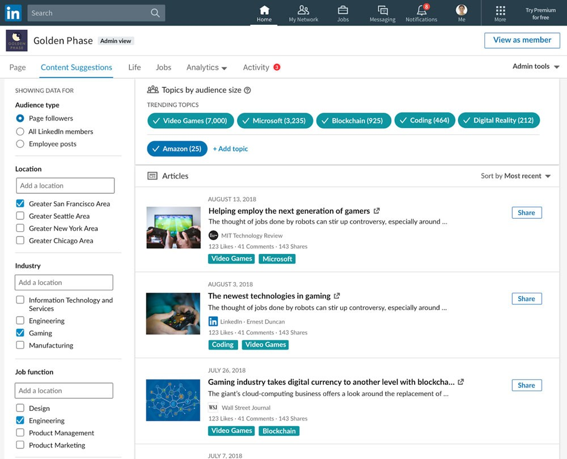Screen dimensions: 567x459
Task: Check Greater New York Area location
Action: 20,228
